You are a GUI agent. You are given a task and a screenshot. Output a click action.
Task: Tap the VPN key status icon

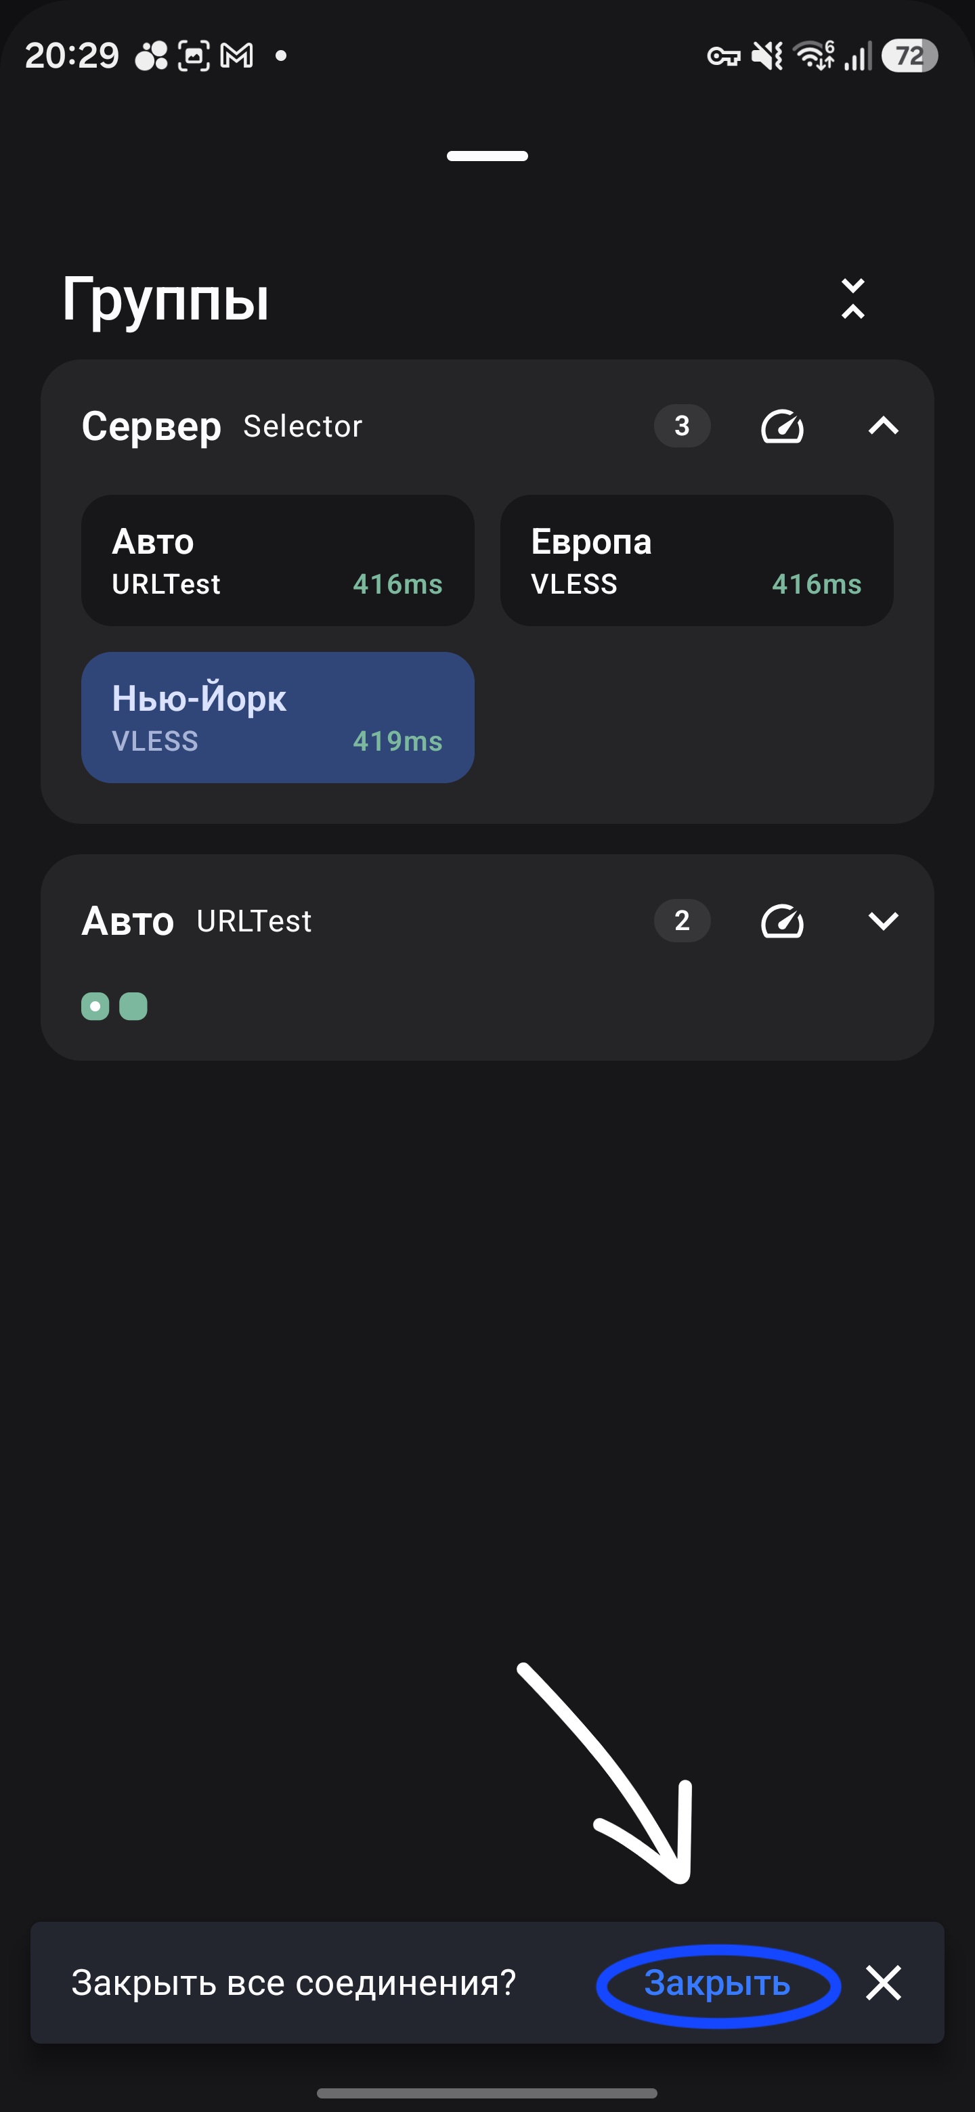[723, 56]
